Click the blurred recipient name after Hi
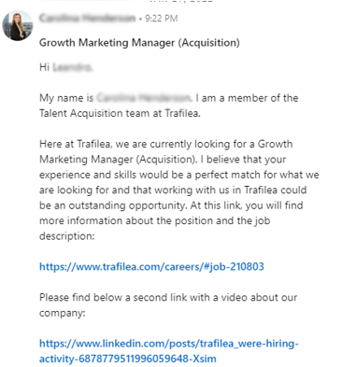This screenshot has width=342, height=367. pyautogui.click(x=72, y=67)
